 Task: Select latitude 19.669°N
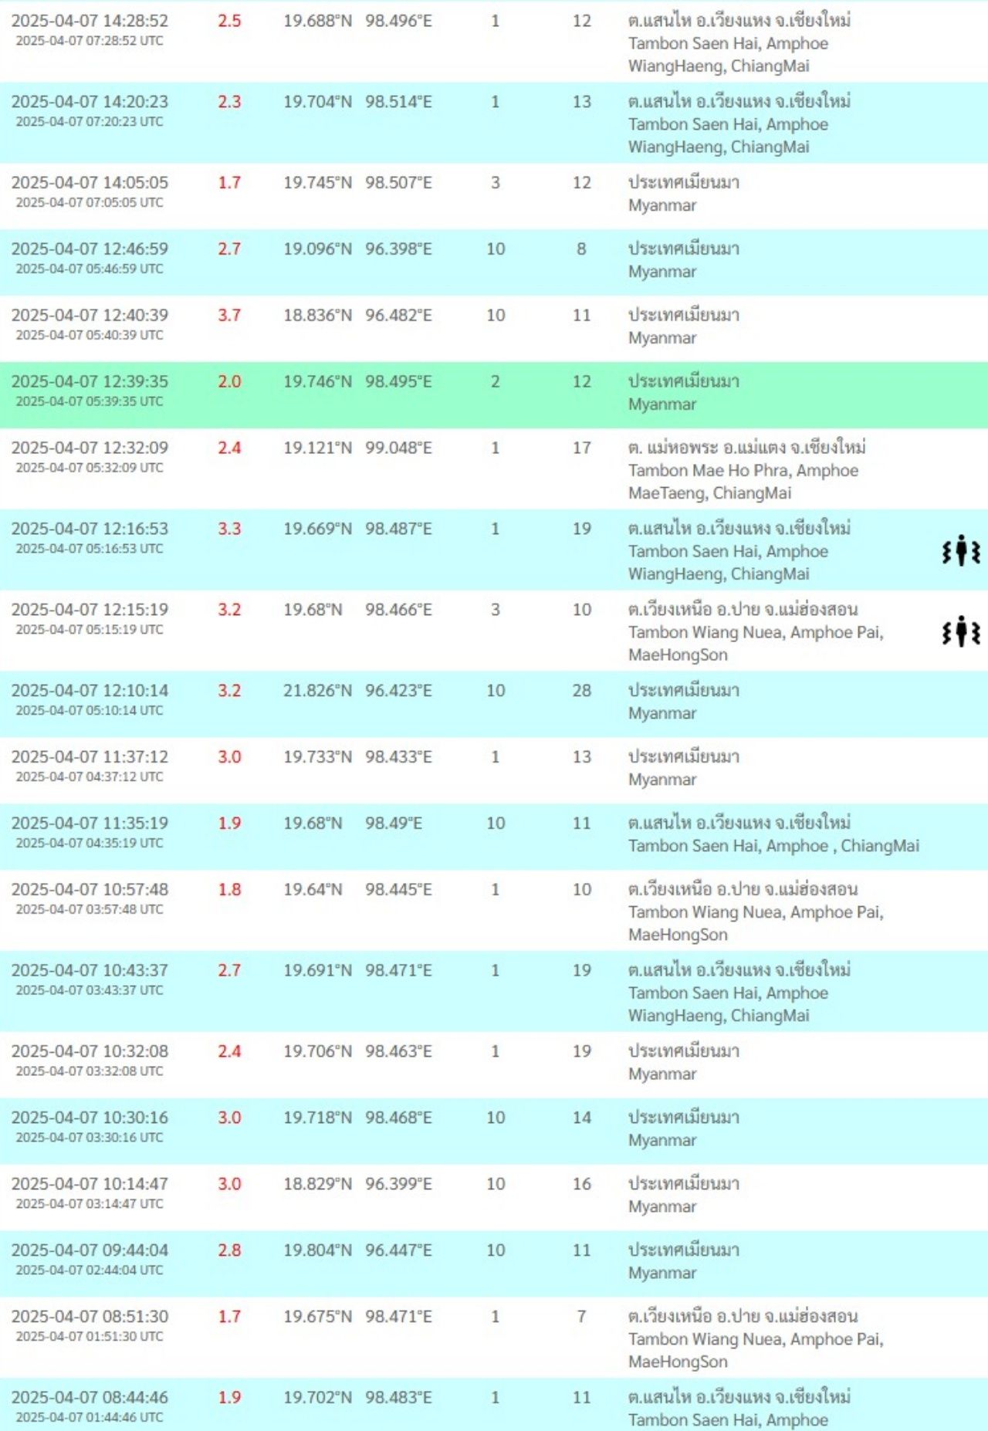click(x=317, y=529)
